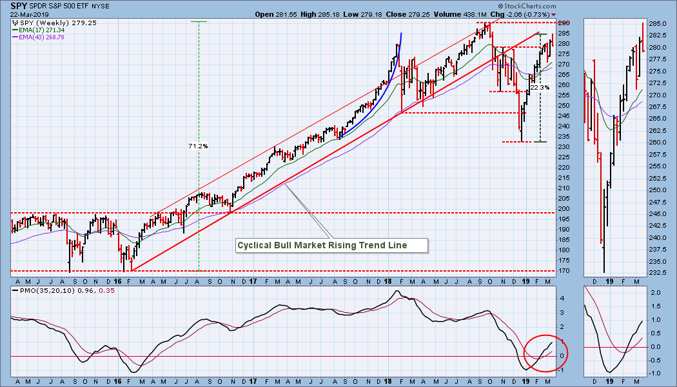The image size is (677, 387).
Task: Click the EMA(43) 268.78 legend entry
Action: pos(39,37)
